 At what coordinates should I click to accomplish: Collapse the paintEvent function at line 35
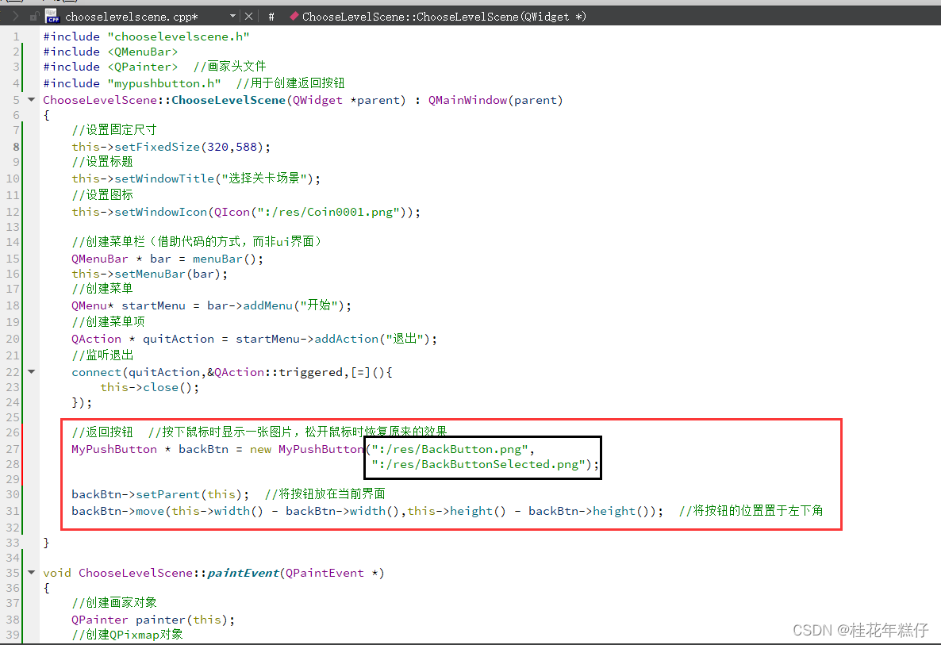(31, 572)
